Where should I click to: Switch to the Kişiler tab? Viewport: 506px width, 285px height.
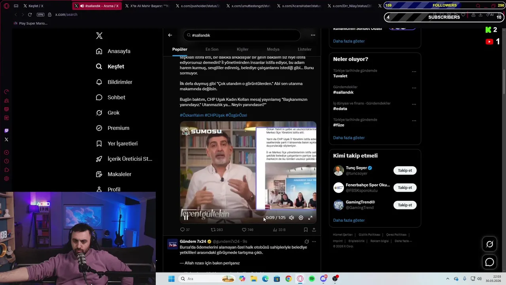(x=243, y=49)
